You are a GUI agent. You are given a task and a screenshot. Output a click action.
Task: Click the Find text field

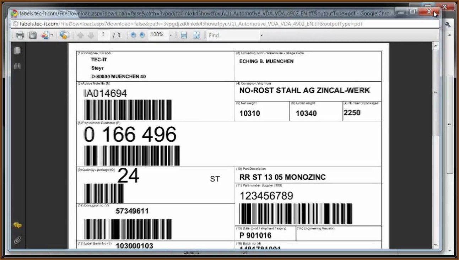(x=233, y=36)
